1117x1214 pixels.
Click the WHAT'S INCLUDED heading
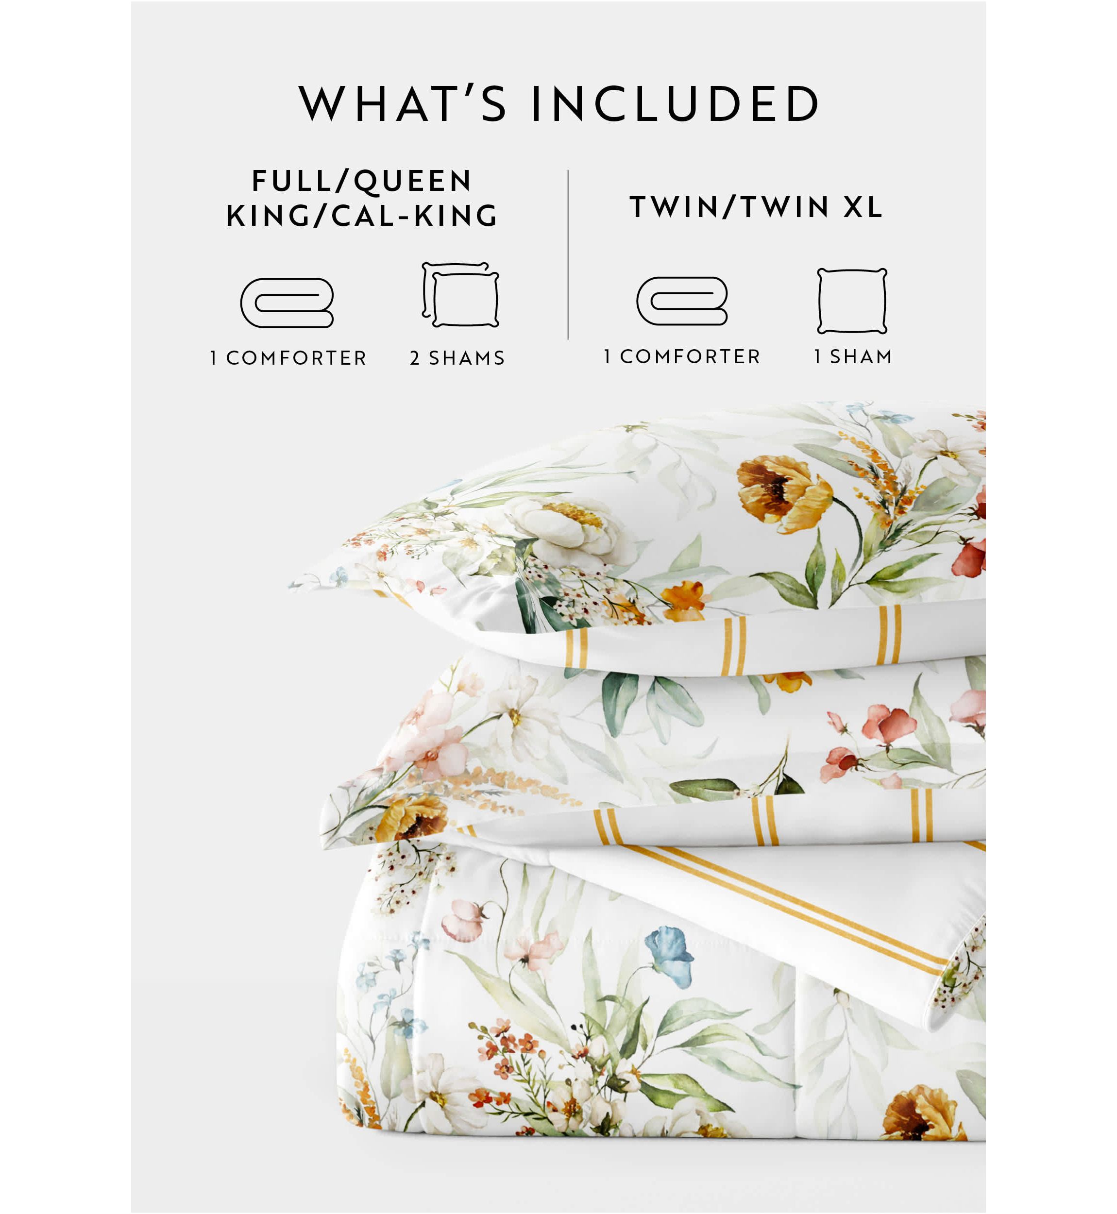click(x=559, y=103)
